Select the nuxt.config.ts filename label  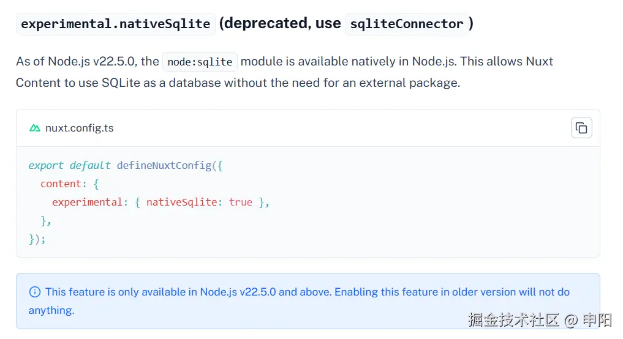79,128
